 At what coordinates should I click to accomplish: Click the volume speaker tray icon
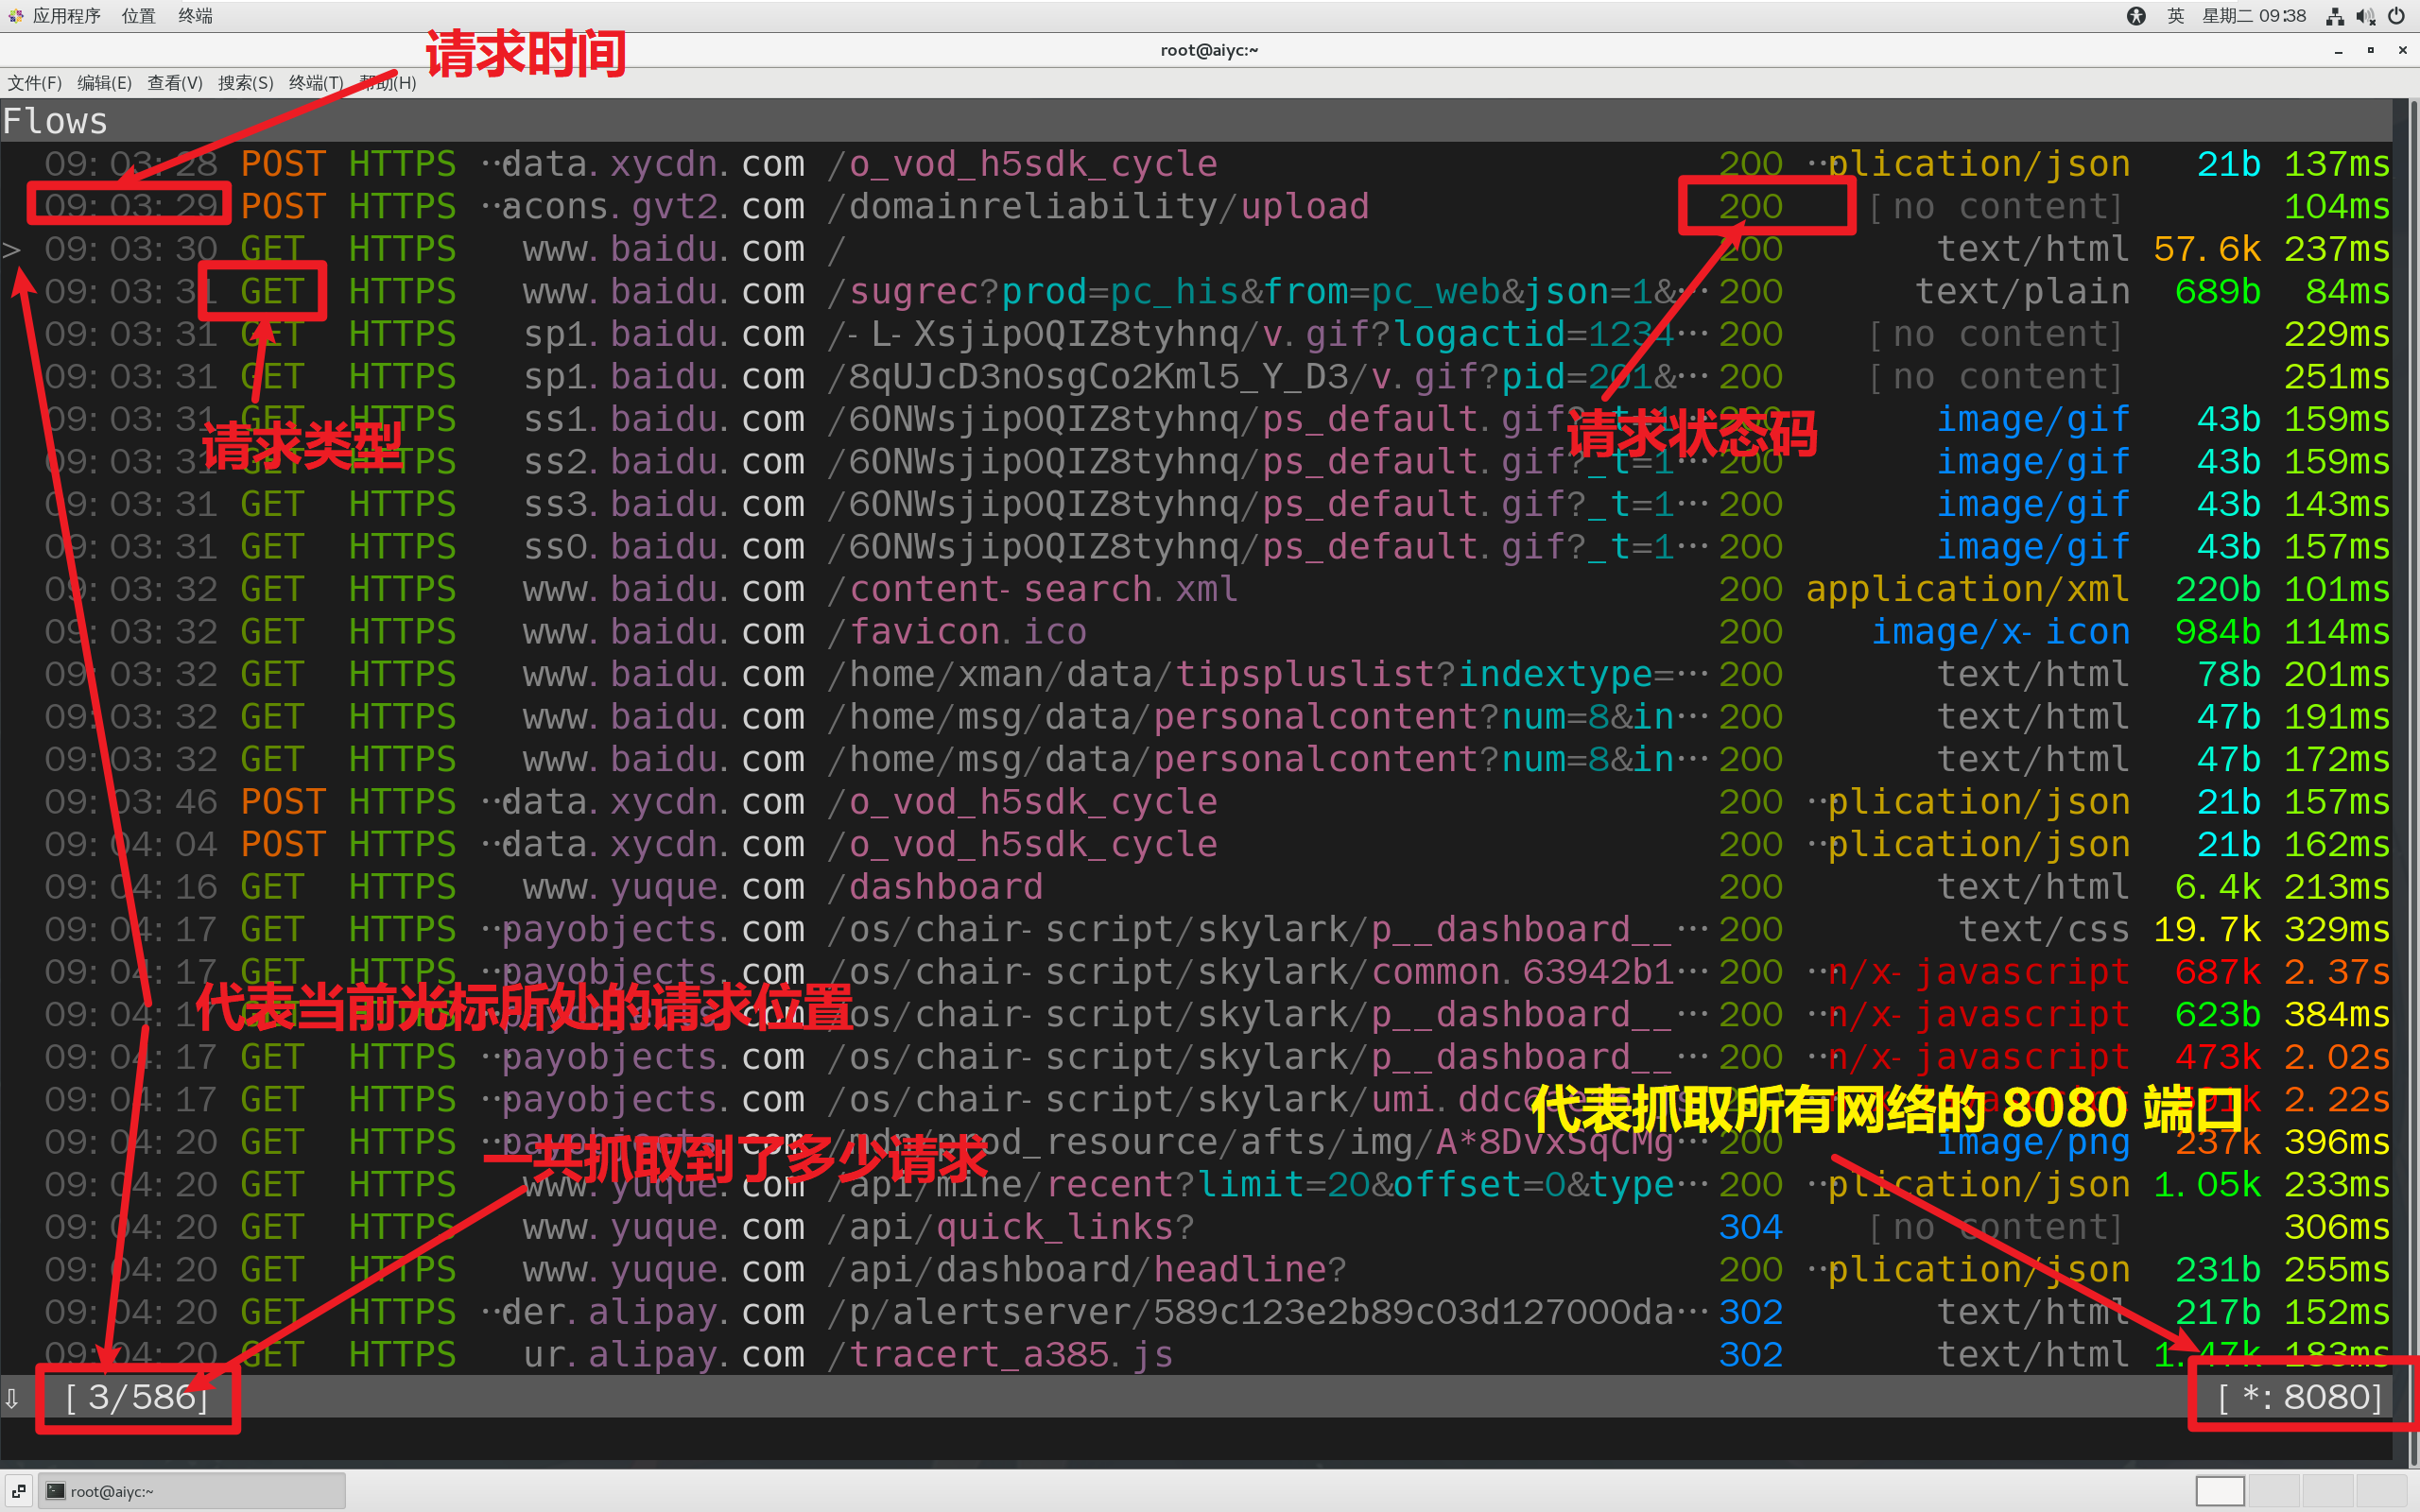[2365, 16]
